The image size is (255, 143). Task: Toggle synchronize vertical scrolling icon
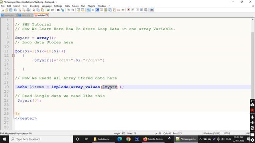(x=78, y=10)
